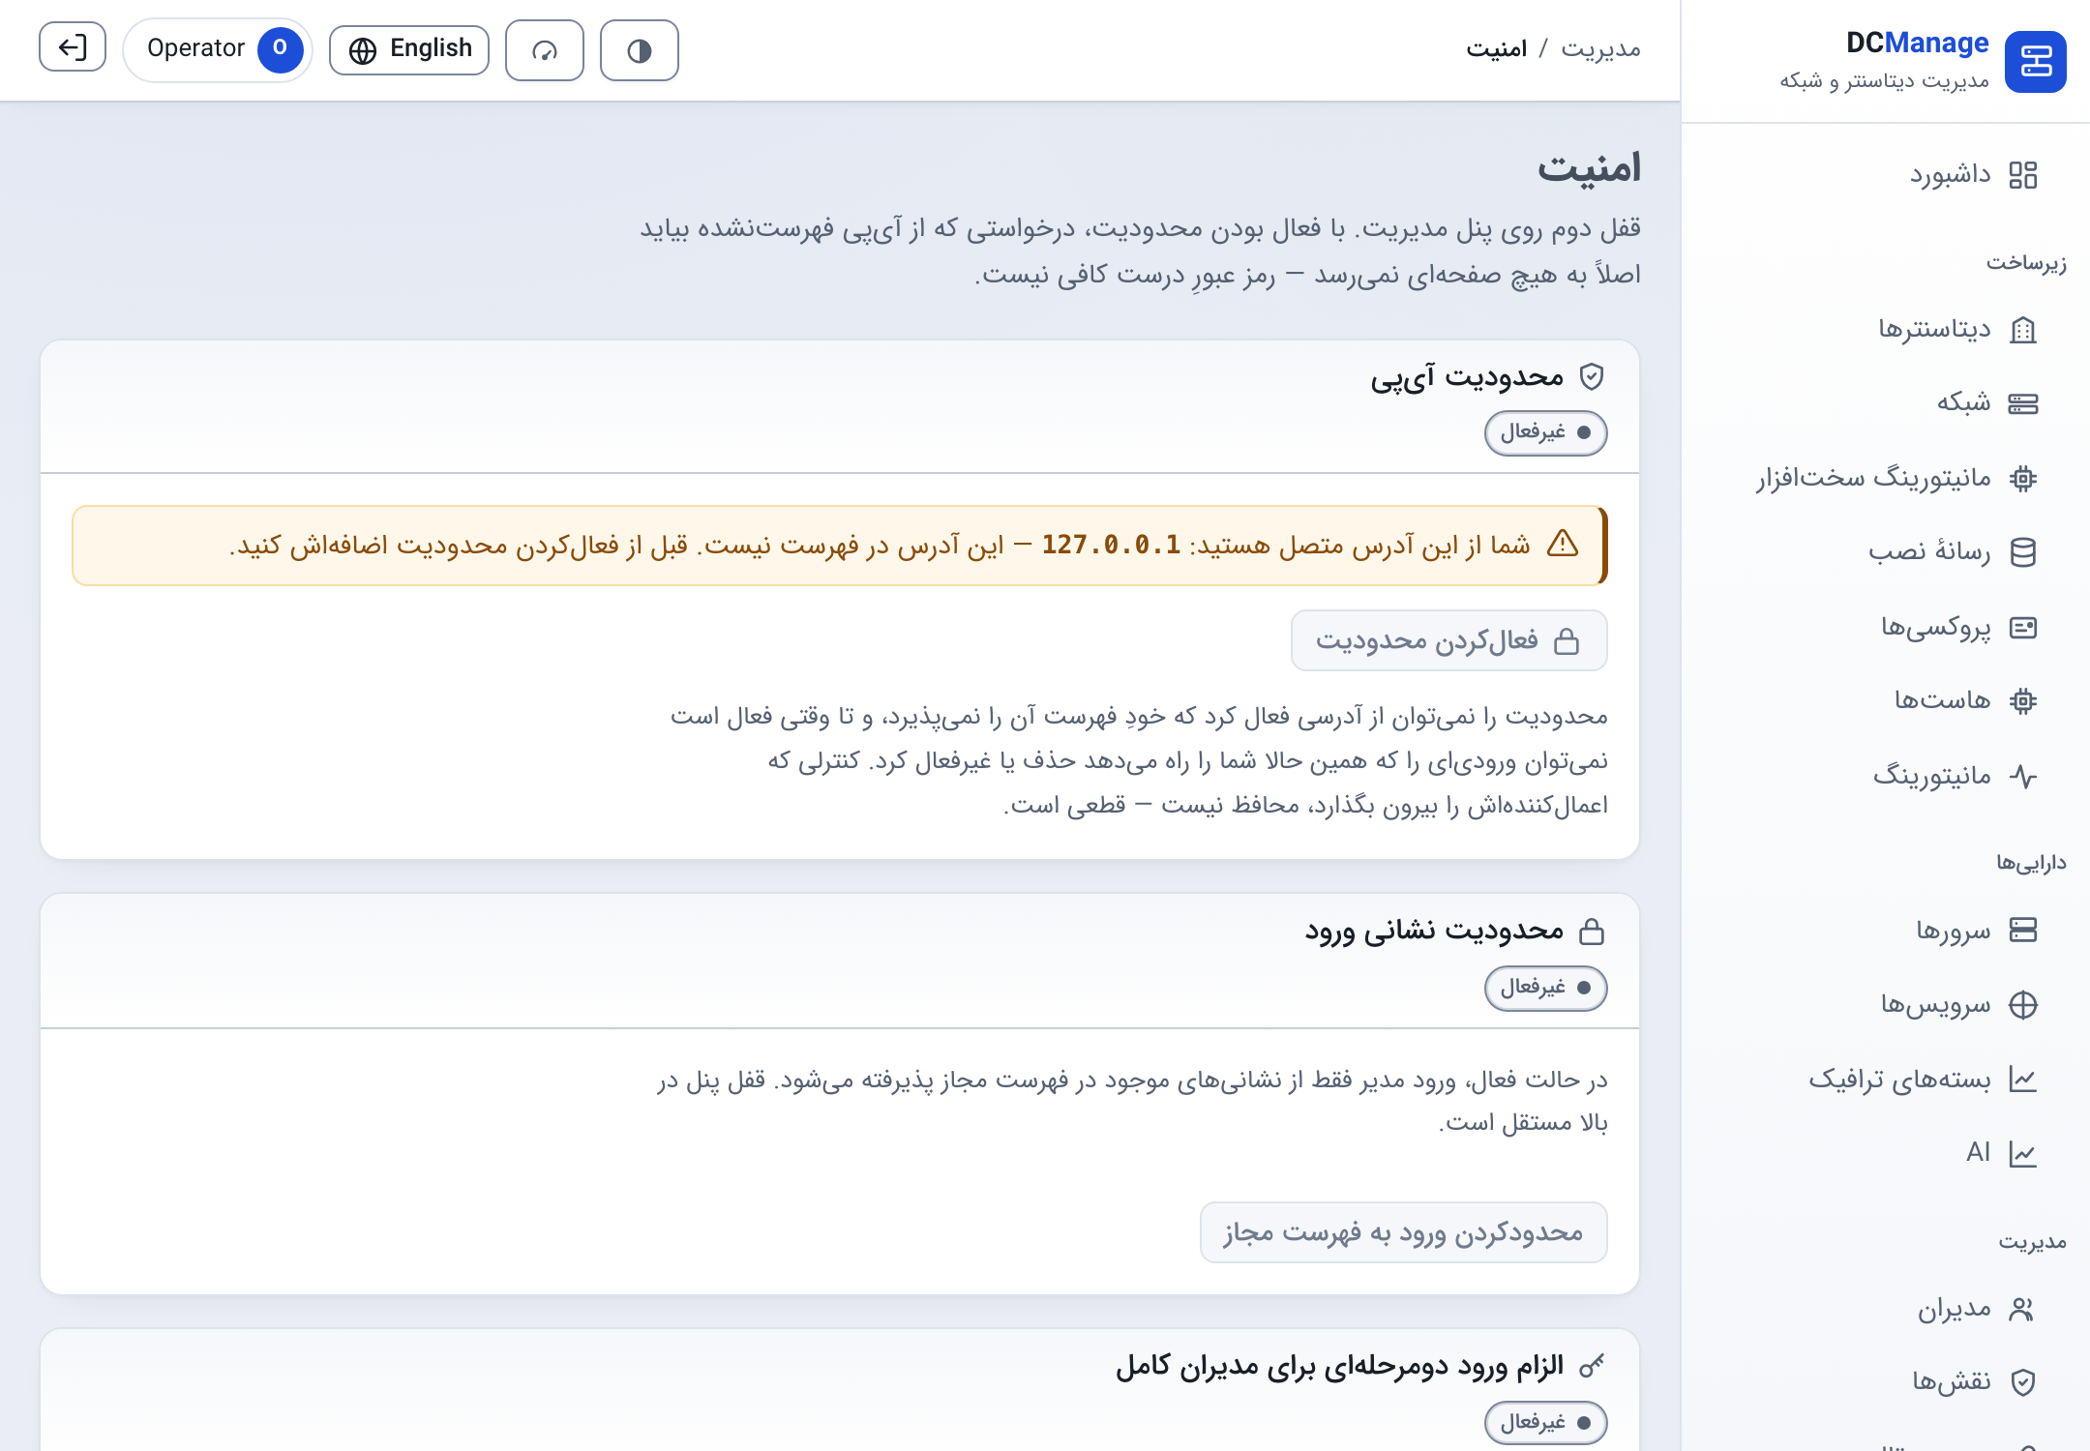Toggle dark/light theme contrast button
This screenshot has width=2090, height=1451.
tap(640, 50)
